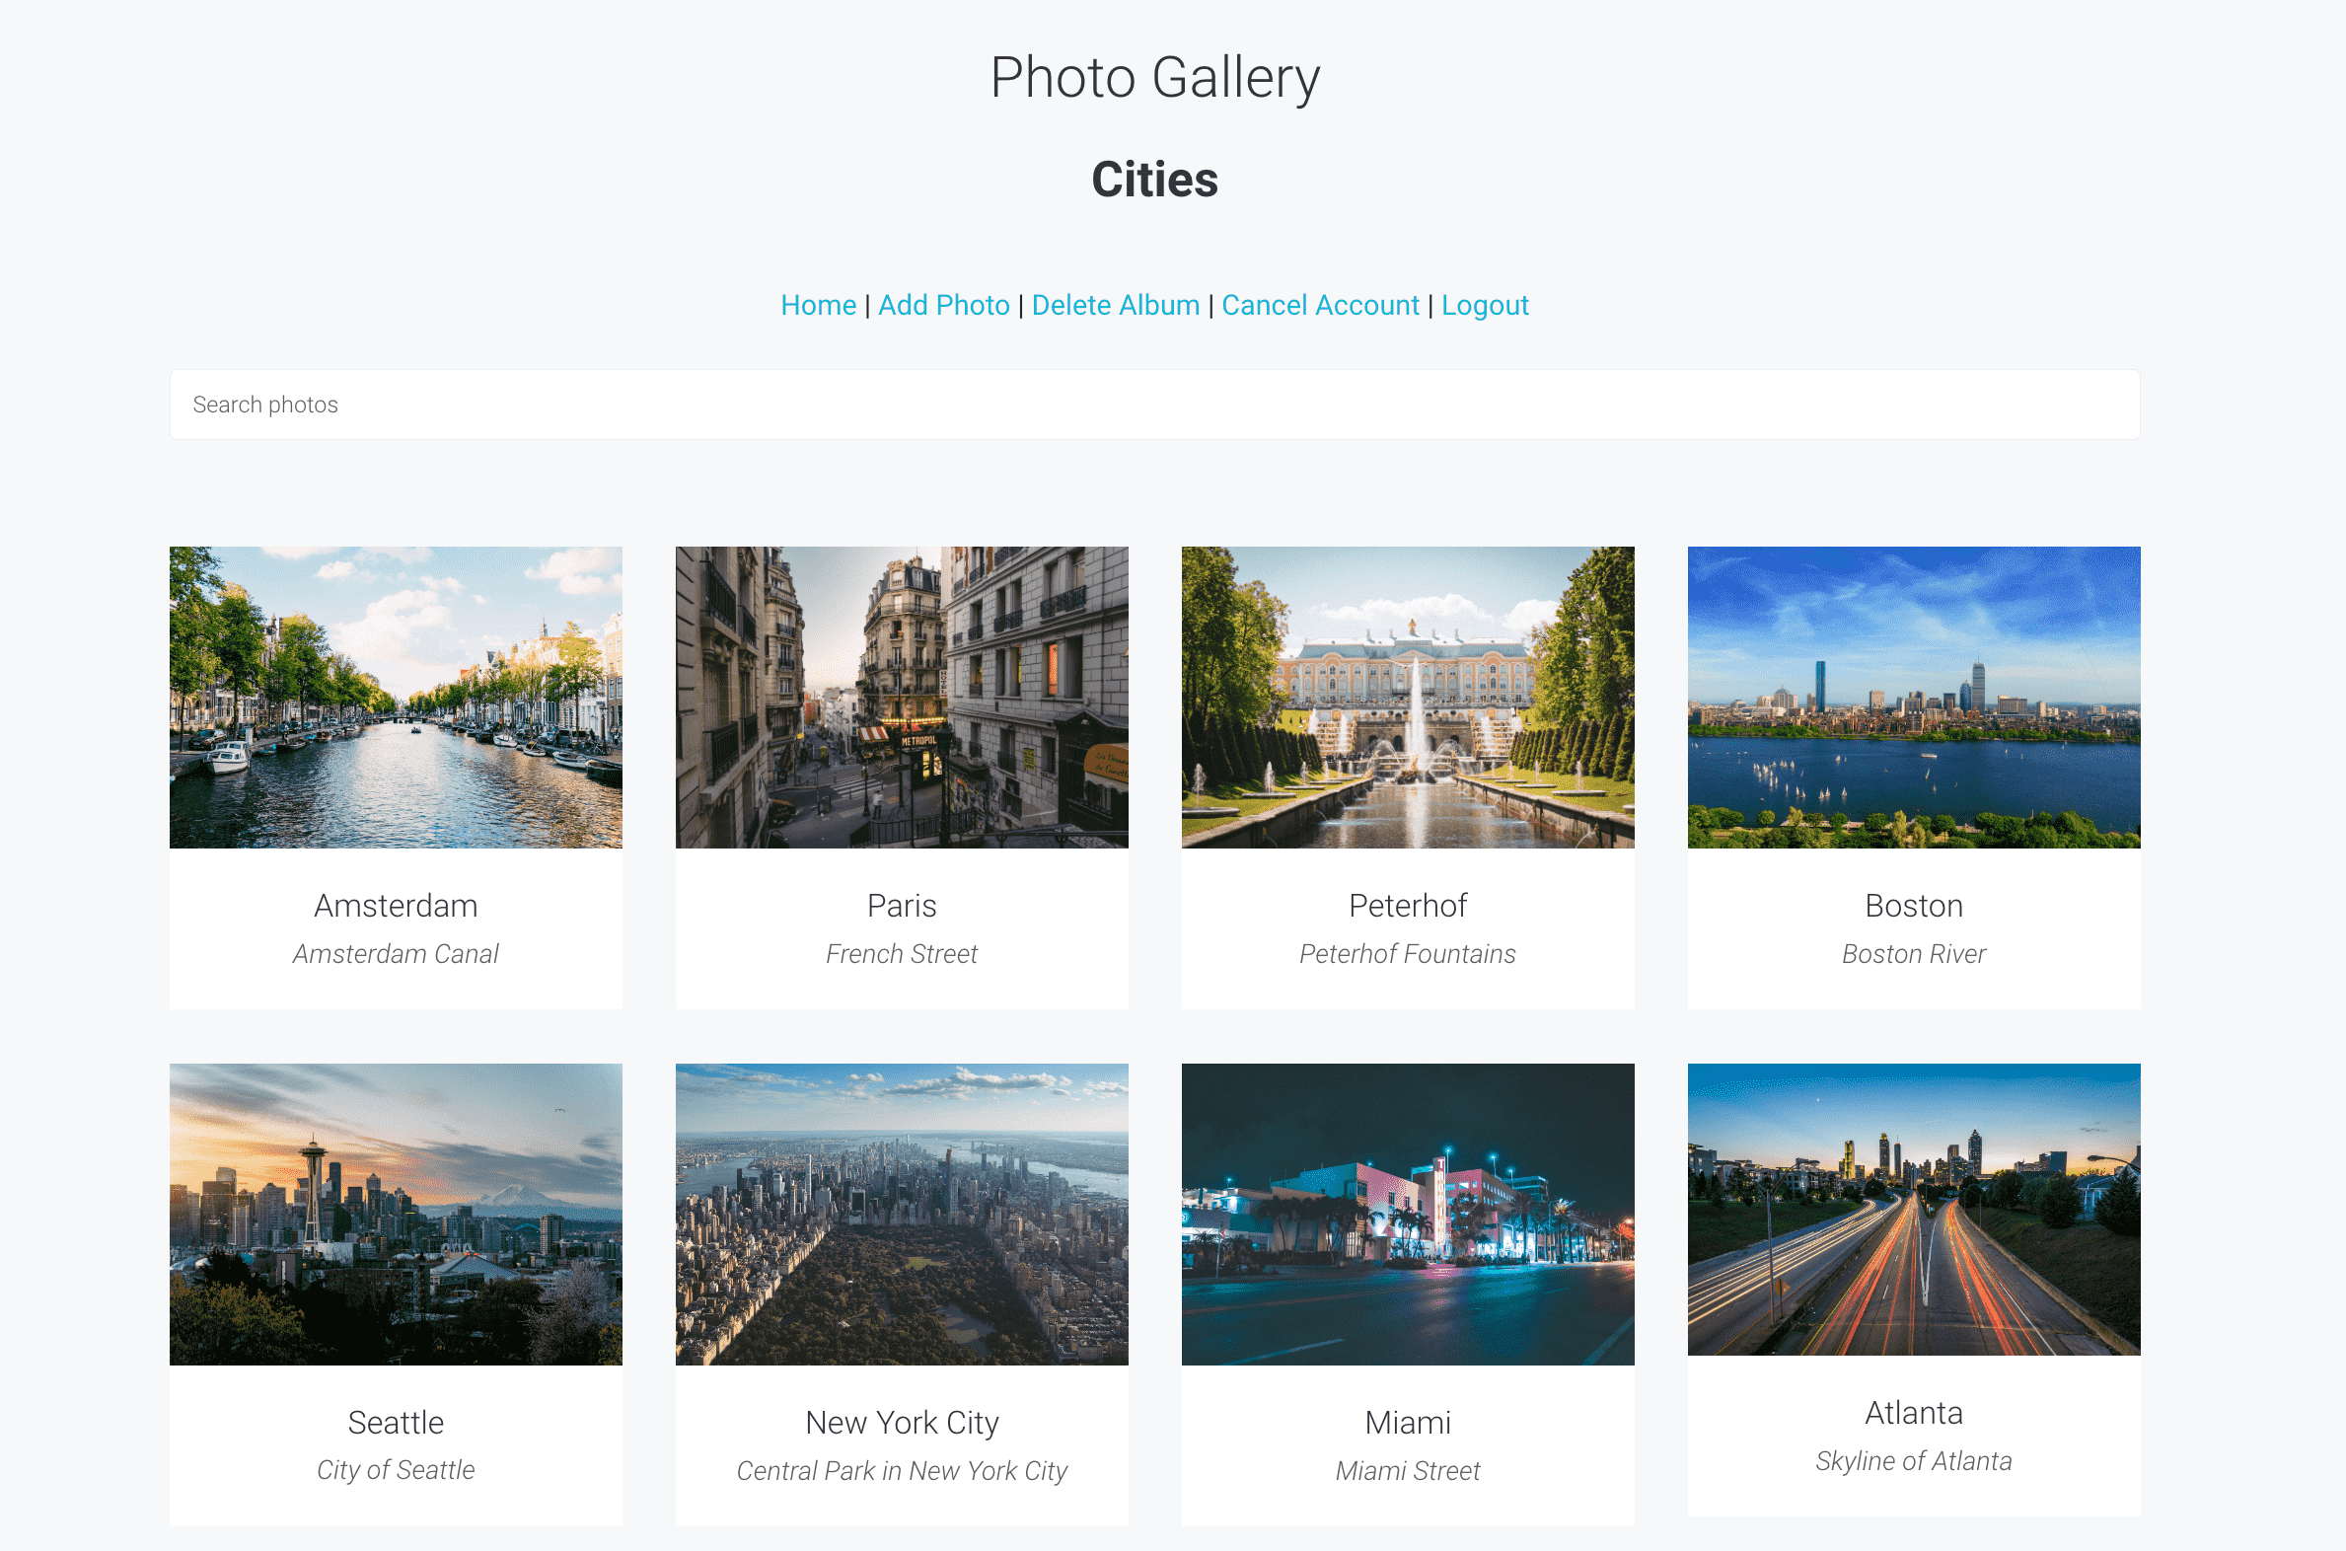The width and height of the screenshot is (2346, 1551).
Task: Open the Peterhof Fountains image
Action: [x=1408, y=698]
